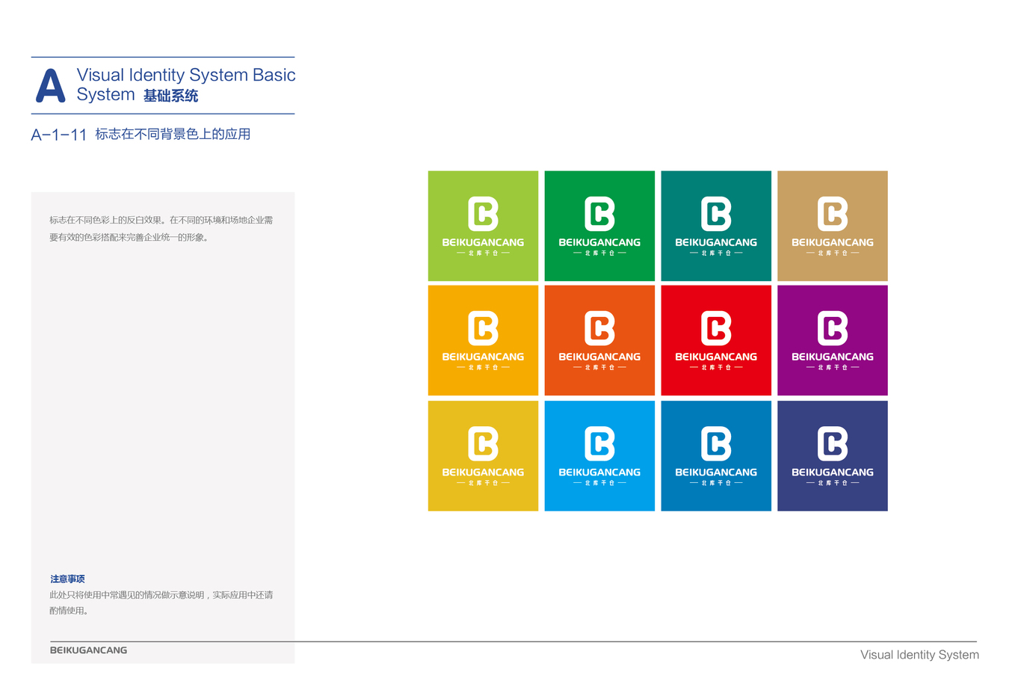This screenshot has width=1021, height=693.
Task: Click 'Visual Identity System' footer text at bottom right
Action: point(919,655)
